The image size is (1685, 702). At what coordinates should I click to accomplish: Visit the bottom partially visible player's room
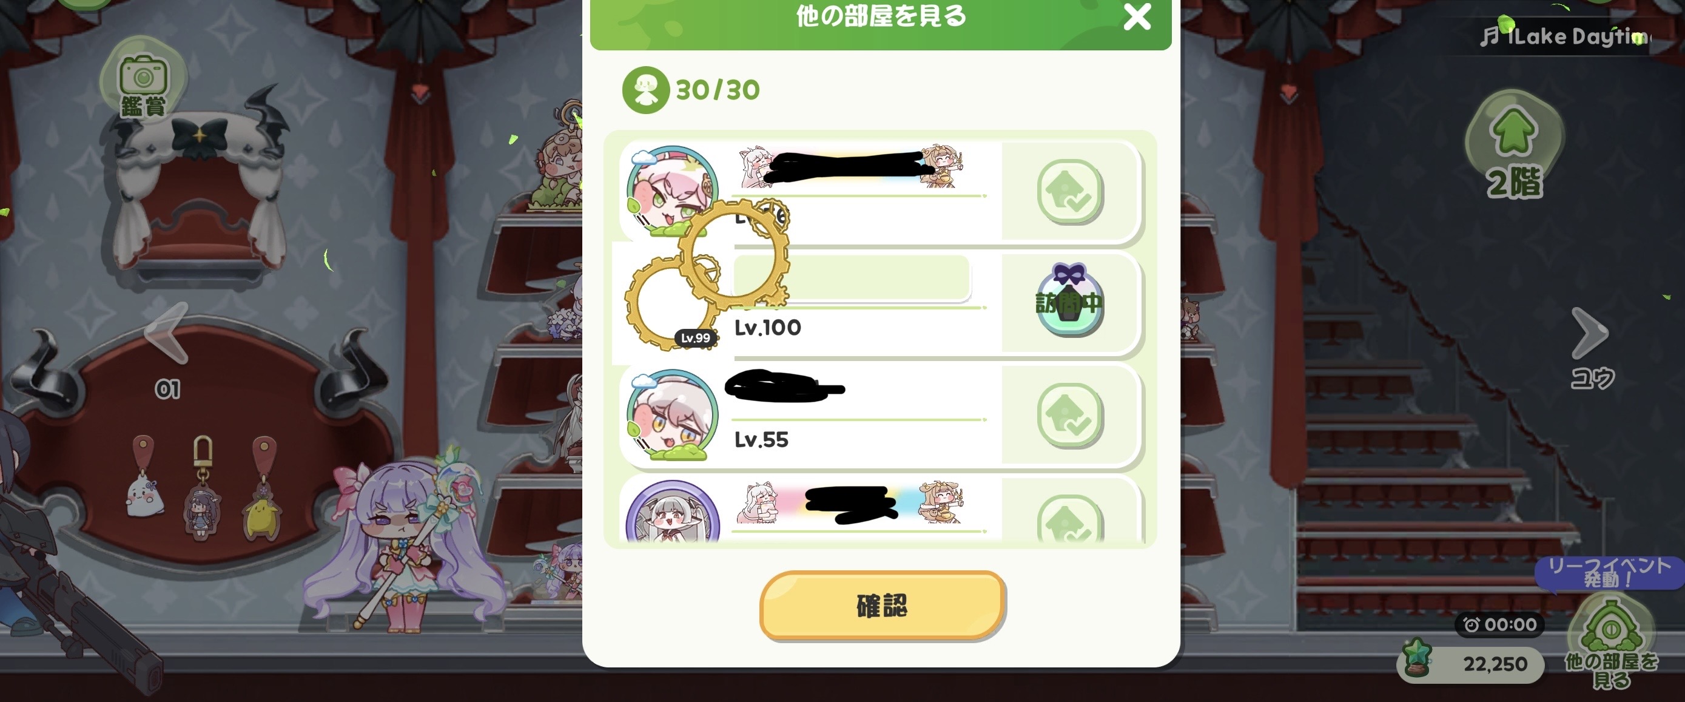point(1069,518)
